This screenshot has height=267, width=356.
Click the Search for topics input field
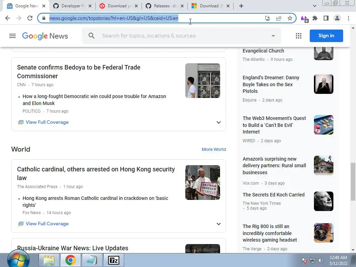pos(148,36)
